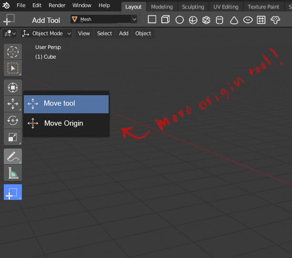This screenshot has width=292, height=258.
Task: Select the Measure tool
Action: 13,173
